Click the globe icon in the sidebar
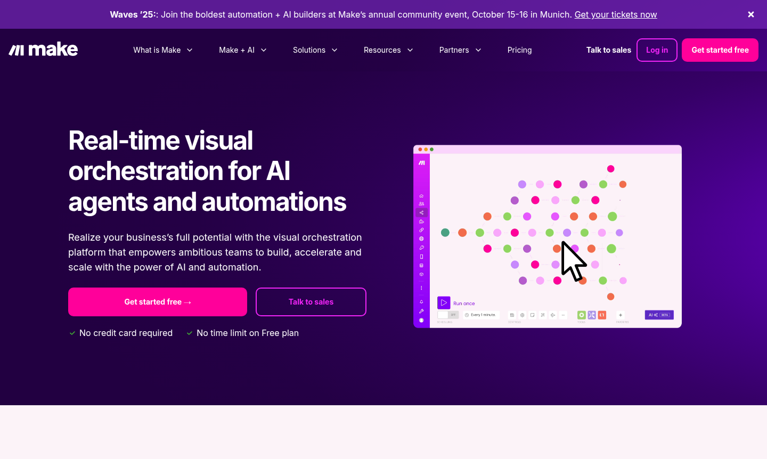The height and width of the screenshot is (459, 767). [421, 239]
